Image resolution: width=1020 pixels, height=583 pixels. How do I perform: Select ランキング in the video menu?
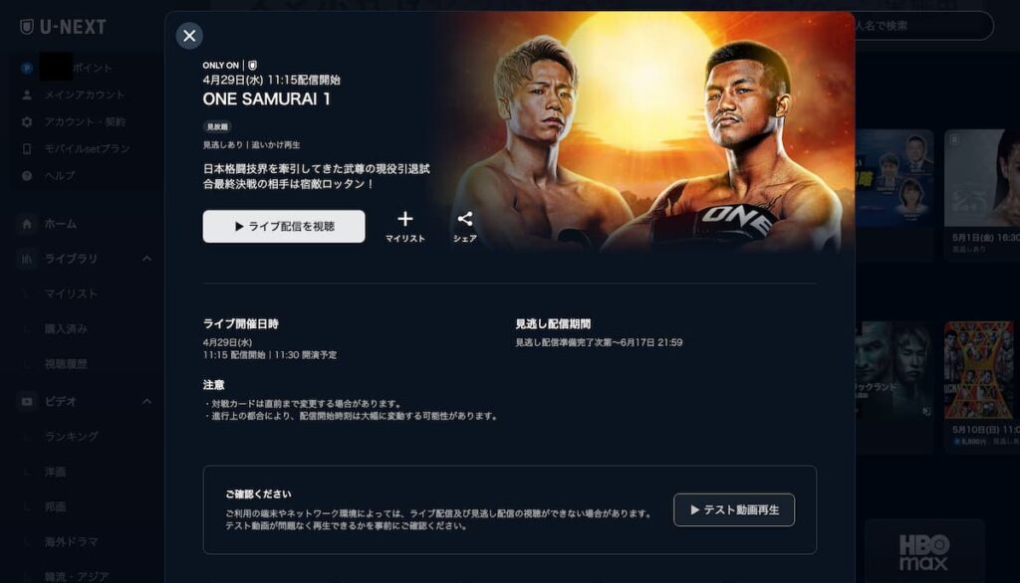click(x=72, y=437)
